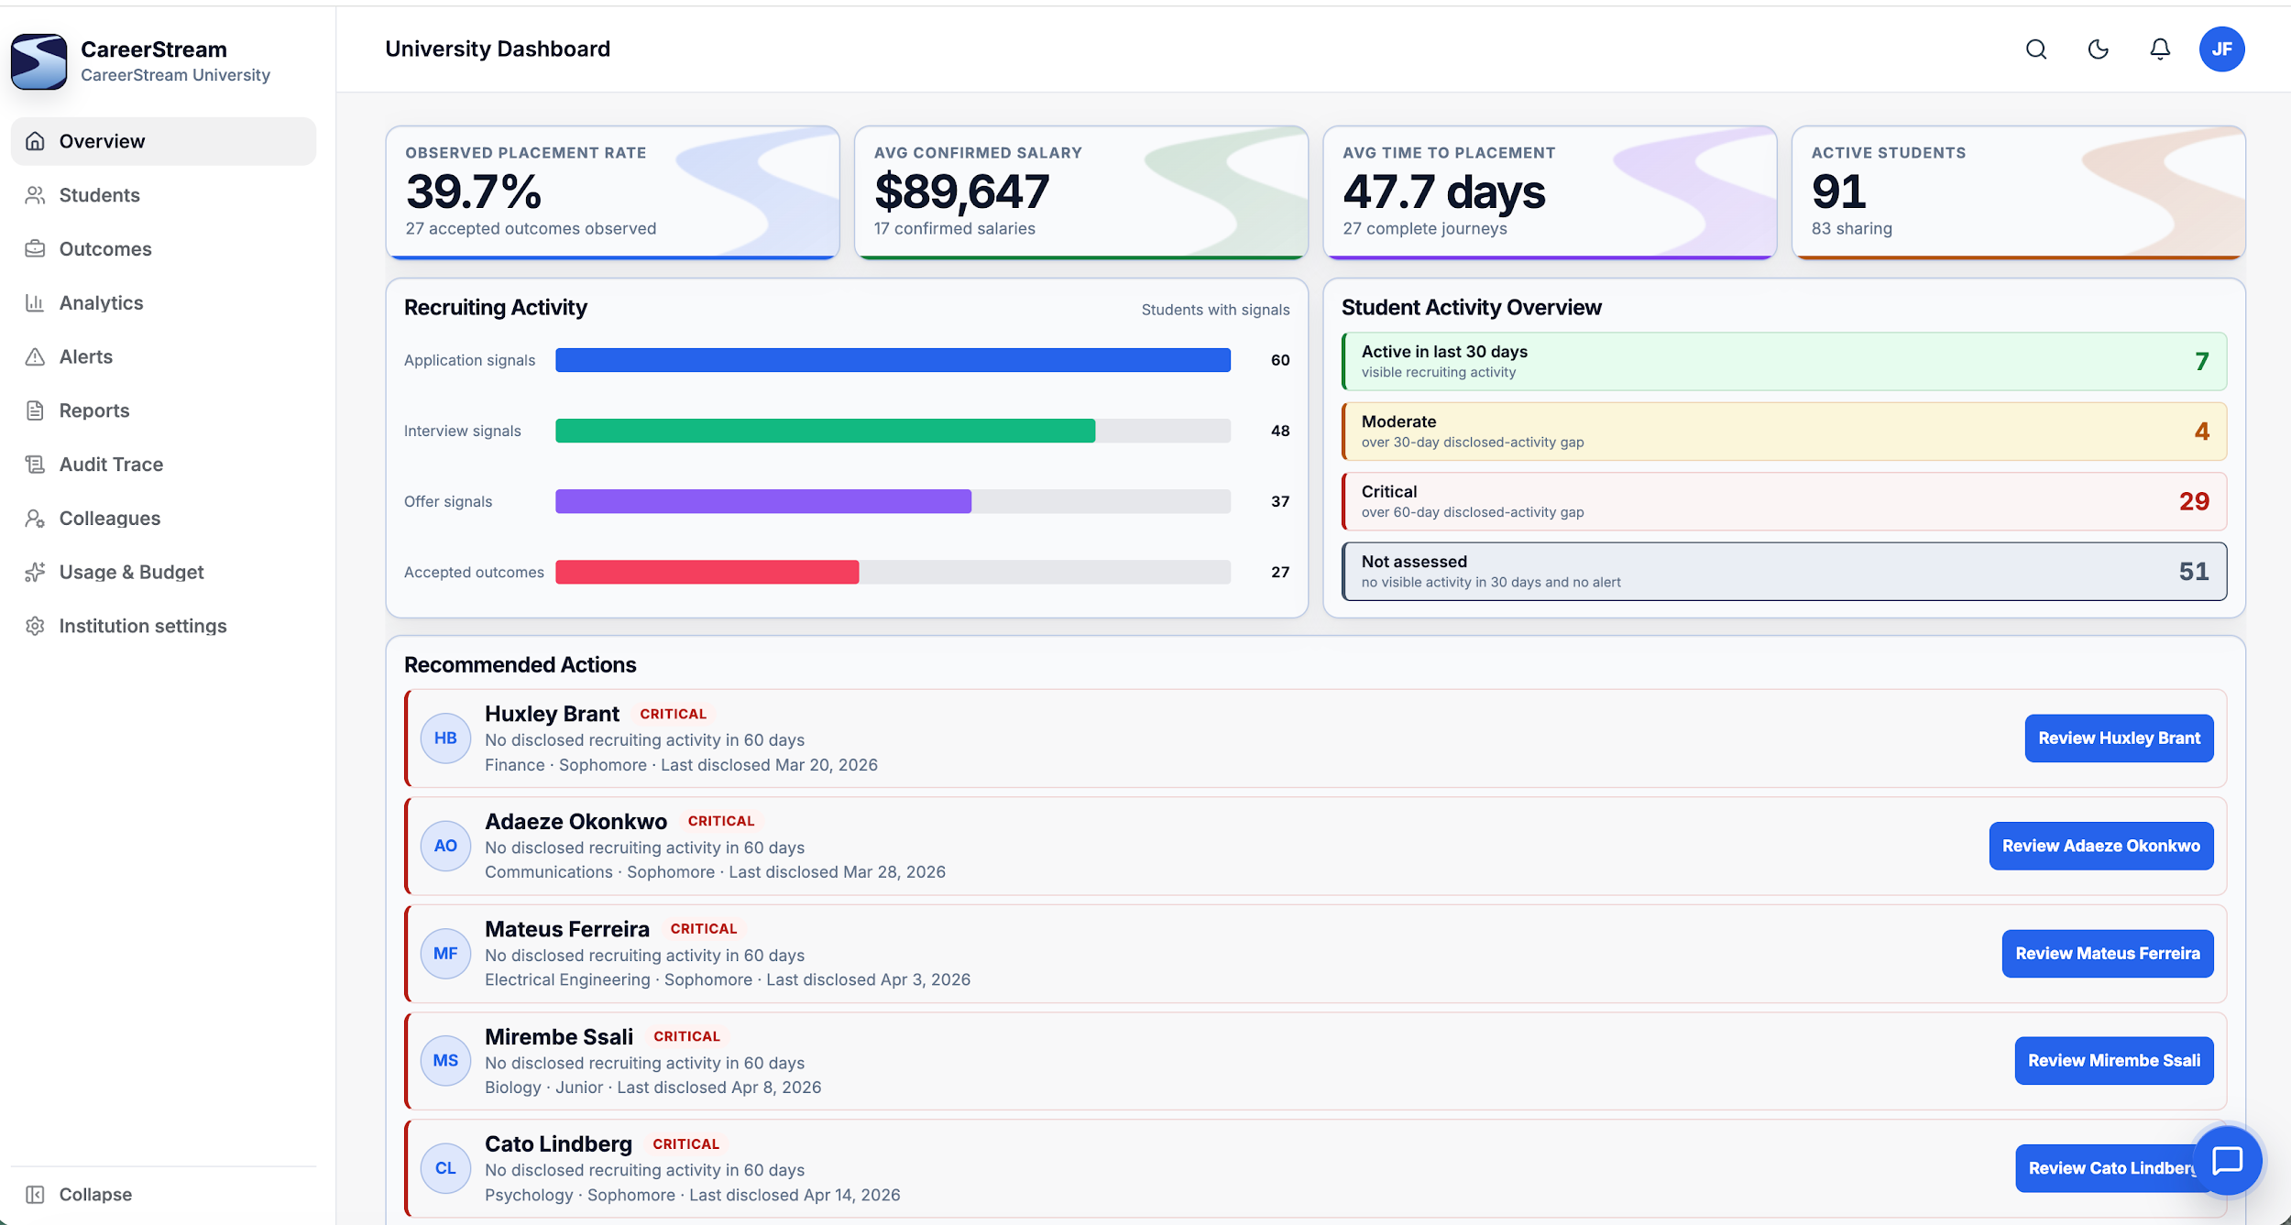The width and height of the screenshot is (2291, 1225).
Task: Click the MS avatar for Mirembe Ssali
Action: pos(445,1061)
